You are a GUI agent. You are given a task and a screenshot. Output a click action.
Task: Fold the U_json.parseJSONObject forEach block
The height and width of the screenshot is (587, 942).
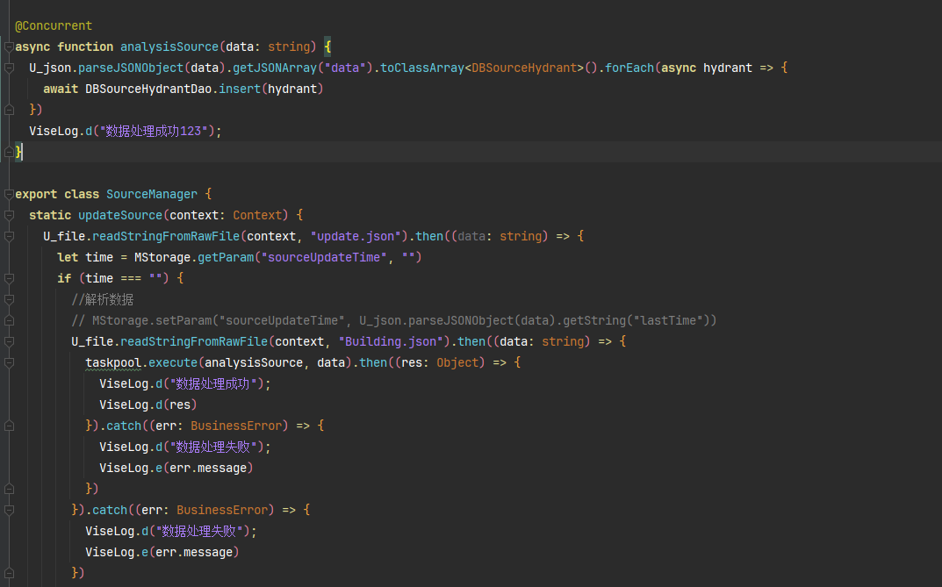(9, 68)
